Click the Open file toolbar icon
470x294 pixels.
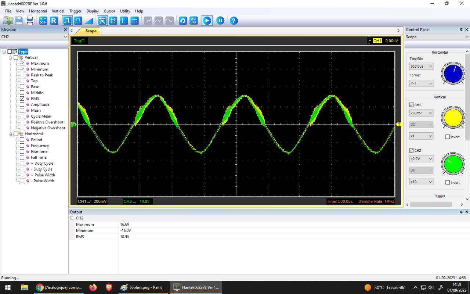tap(8, 21)
